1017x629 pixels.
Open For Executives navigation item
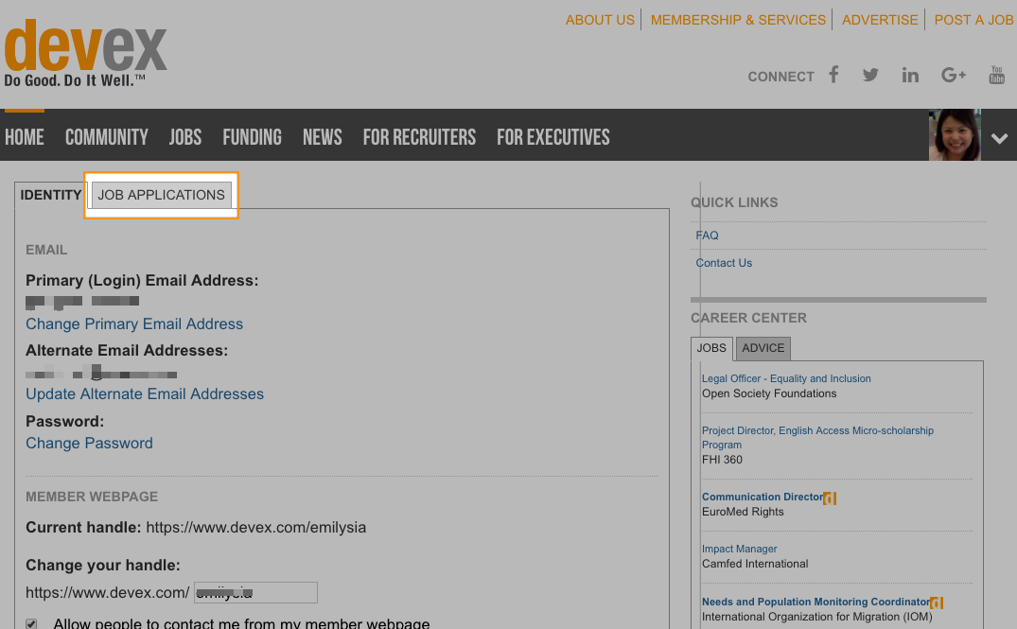click(x=553, y=137)
